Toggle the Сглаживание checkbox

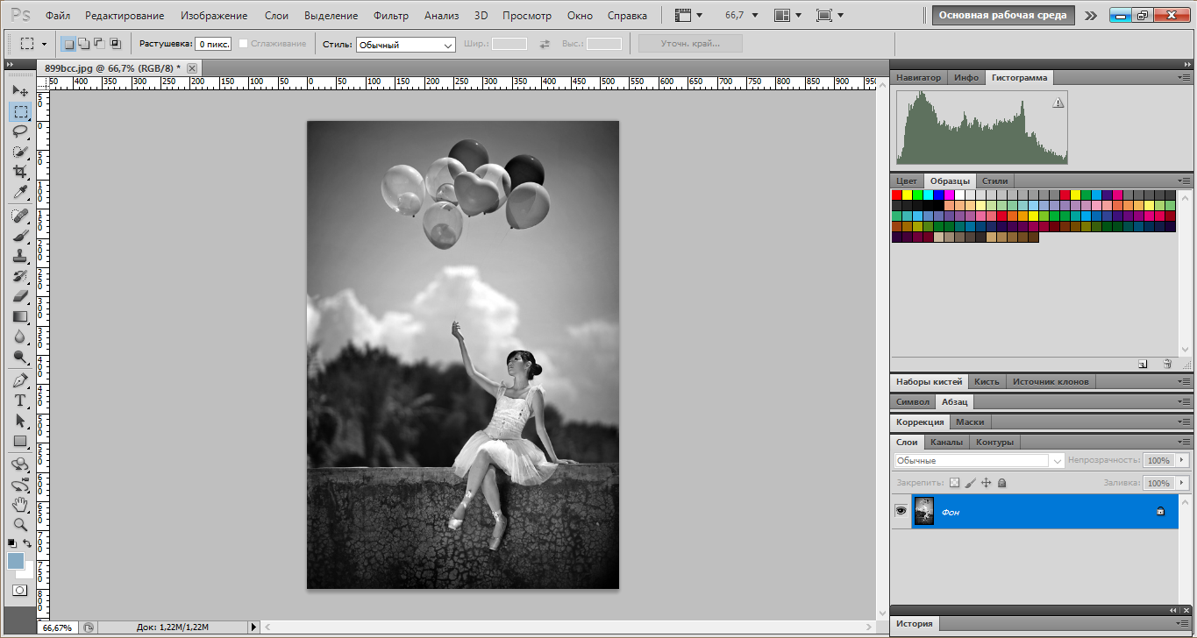pos(244,44)
